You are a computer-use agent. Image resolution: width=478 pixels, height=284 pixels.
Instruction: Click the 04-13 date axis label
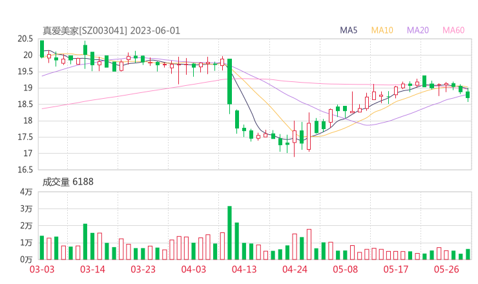point(244,269)
